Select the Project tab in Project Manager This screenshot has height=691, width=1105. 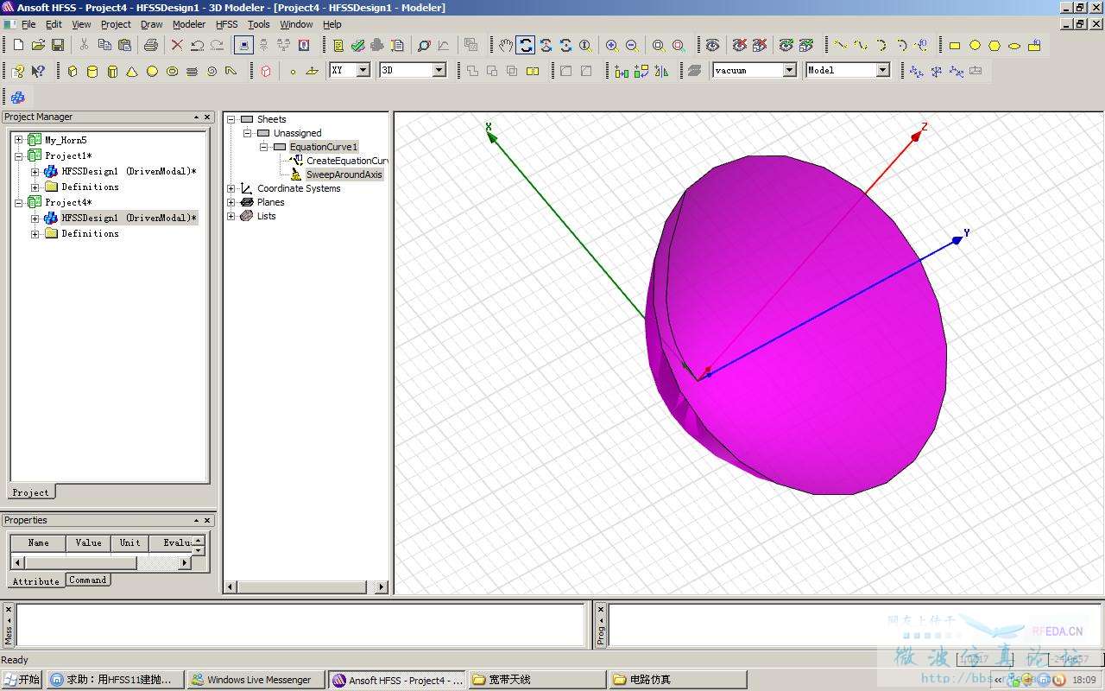[31, 492]
